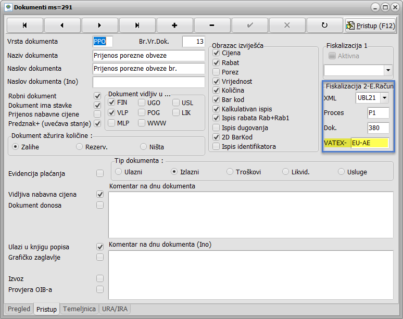
Task: Add new document with plus icon
Action: point(174,25)
